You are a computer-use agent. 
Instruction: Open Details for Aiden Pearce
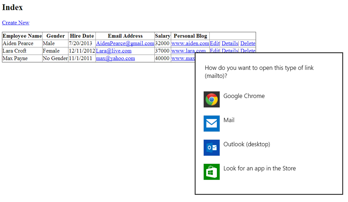[x=230, y=43]
